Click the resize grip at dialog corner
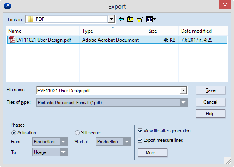This screenshot has height=167, width=234. 227,160
